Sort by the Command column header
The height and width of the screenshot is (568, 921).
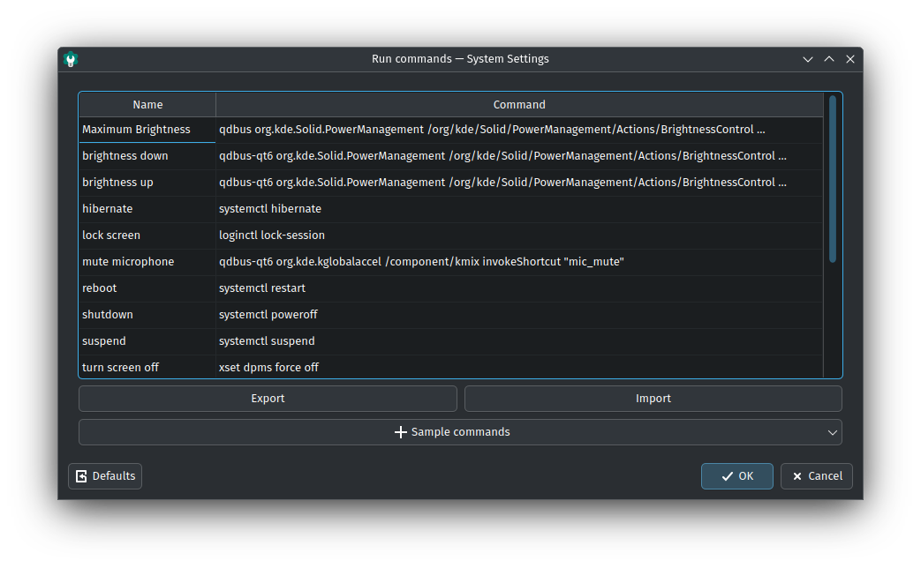(x=519, y=104)
